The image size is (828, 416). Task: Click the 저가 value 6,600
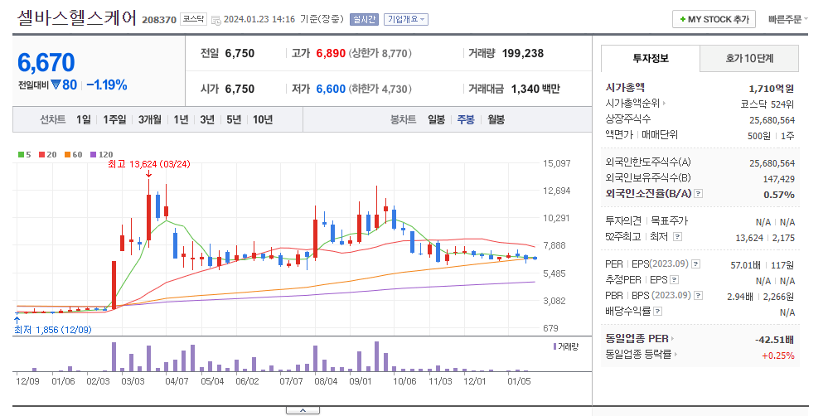[331, 89]
